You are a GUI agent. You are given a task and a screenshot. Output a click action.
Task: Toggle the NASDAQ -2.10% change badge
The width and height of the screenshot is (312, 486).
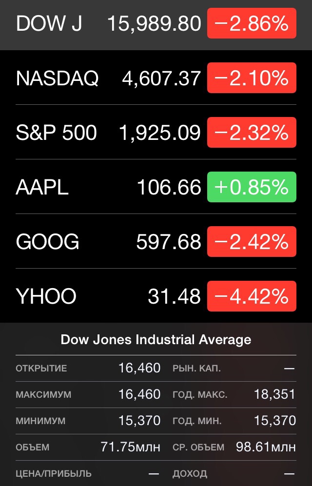tap(252, 78)
